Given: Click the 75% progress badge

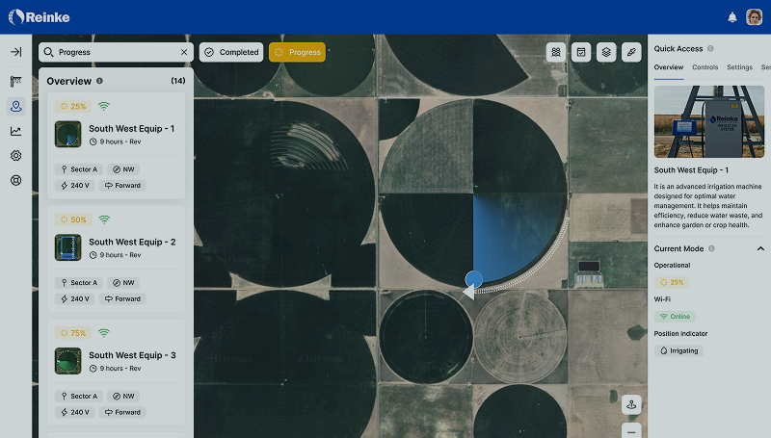Looking at the screenshot, I should (73, 333).
